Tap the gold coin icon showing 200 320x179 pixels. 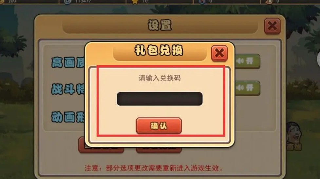(x=2, y=2)
